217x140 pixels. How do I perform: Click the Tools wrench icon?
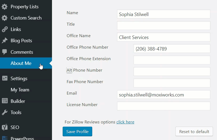(5, 112)
